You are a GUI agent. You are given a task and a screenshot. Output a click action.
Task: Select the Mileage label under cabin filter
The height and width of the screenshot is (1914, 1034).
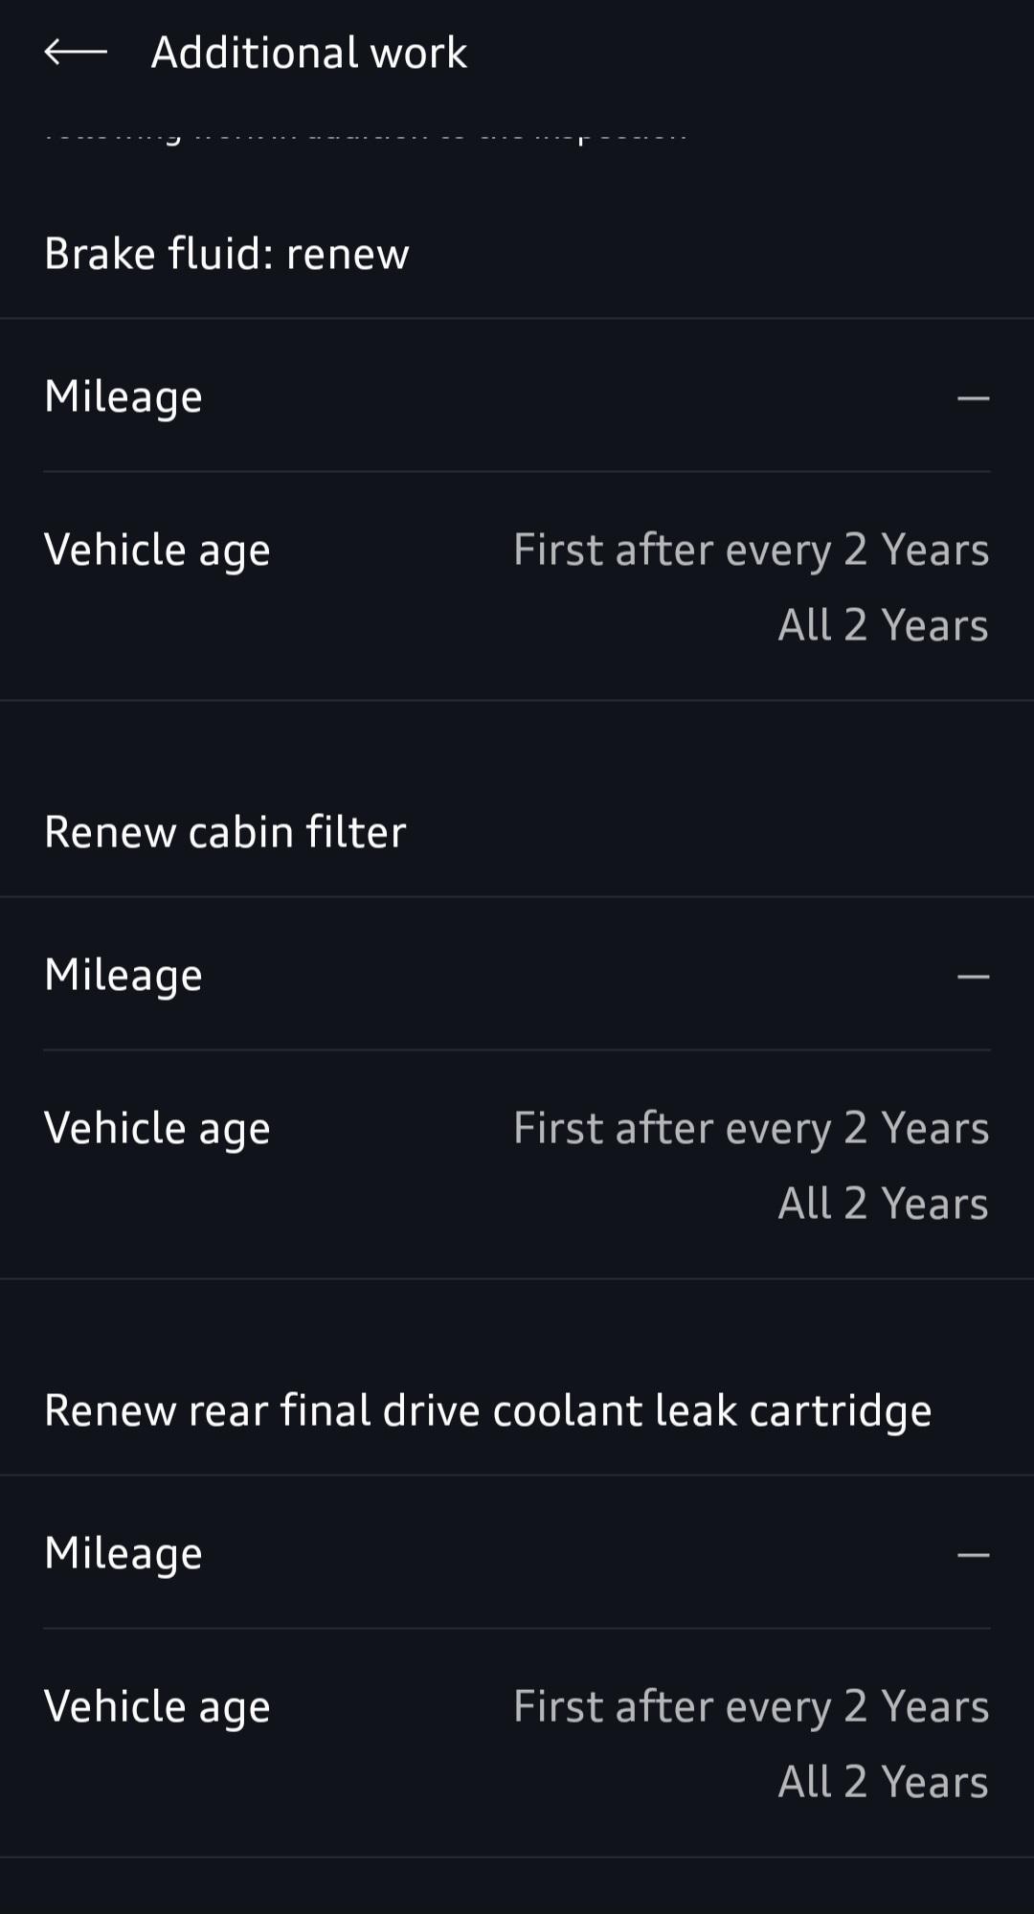[124, 976]
